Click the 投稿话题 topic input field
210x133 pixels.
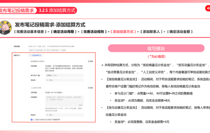point(47,50)
